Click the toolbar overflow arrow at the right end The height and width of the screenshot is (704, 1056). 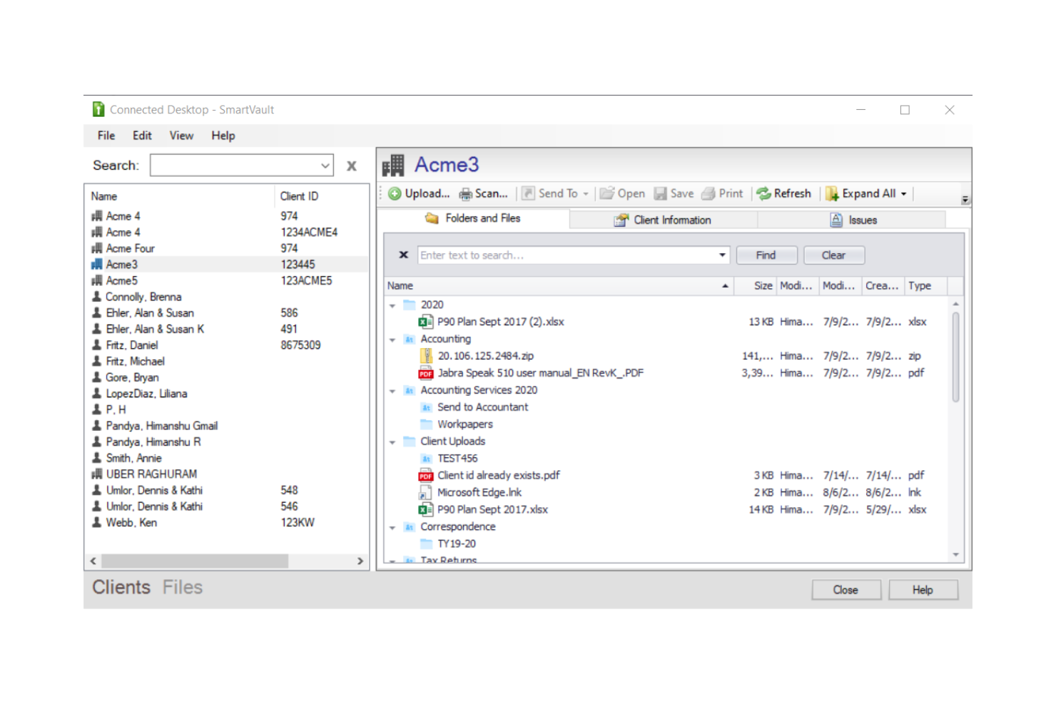[965, 200]
